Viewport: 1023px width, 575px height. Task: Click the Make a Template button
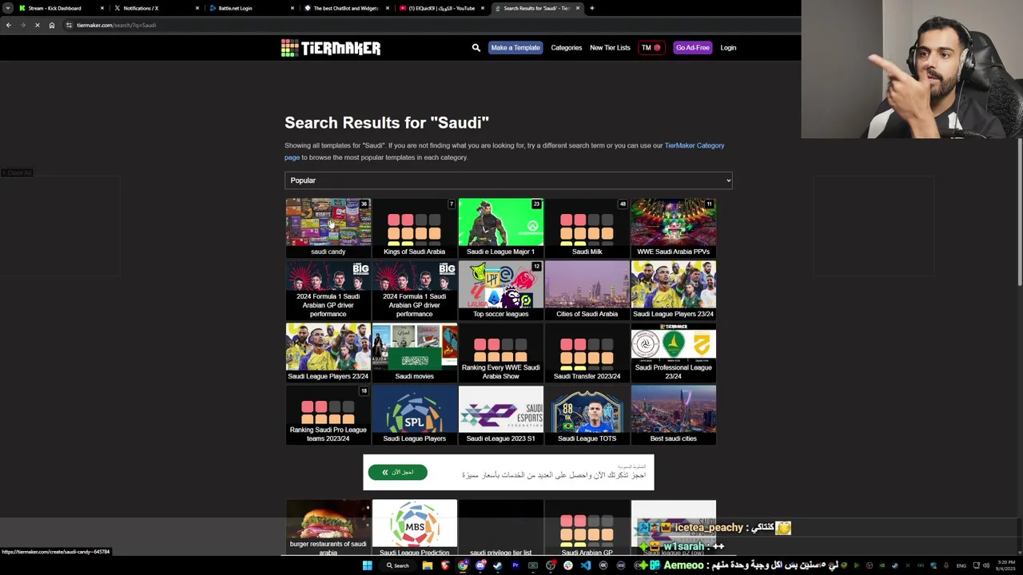(515, 48)
